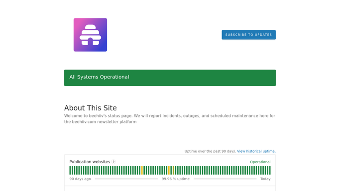Screen dimensions: 340x191
Task: Click the 'Today' label under uptime bar
Action: point(265,179)
